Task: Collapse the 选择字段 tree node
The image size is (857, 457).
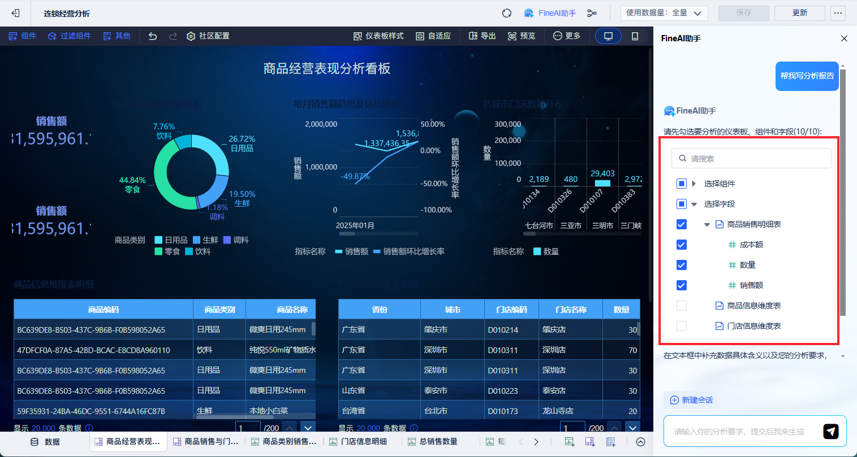Action: (694, 204)
